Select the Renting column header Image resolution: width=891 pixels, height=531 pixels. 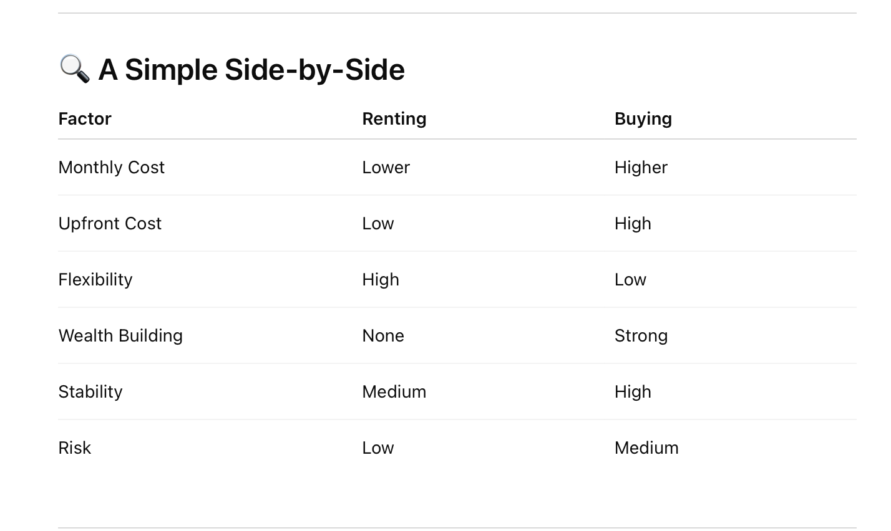pyautogui.click(x=394, y=119)
